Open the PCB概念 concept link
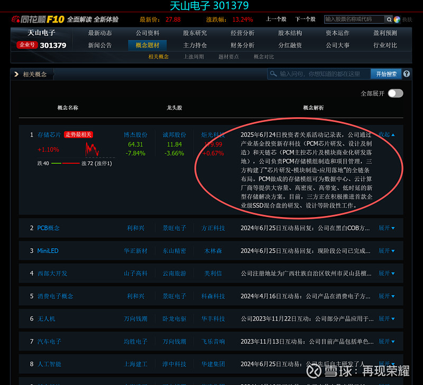This screenshot has height=385, width=423. (x=48, y=228)
